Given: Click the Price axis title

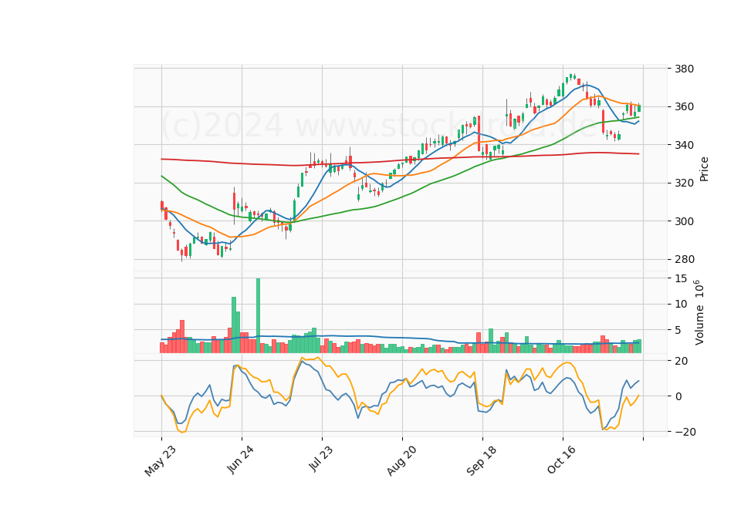Looking at the screenshot, I should pyautogui.click(x=704, y=169).
